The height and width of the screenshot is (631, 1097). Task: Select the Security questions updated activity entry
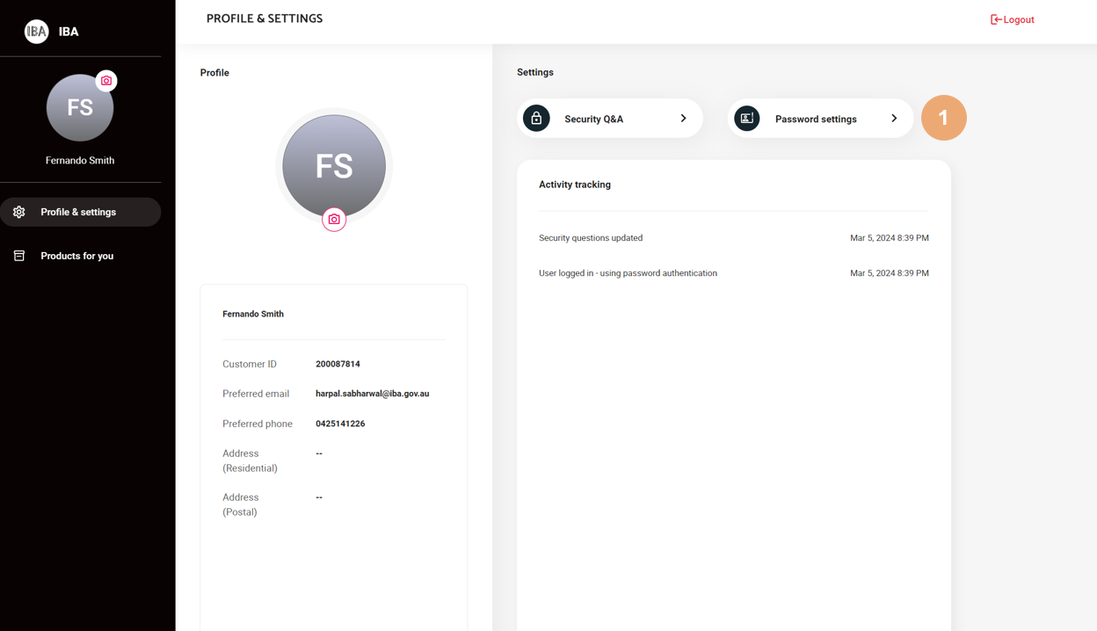(x=591, y=238)
